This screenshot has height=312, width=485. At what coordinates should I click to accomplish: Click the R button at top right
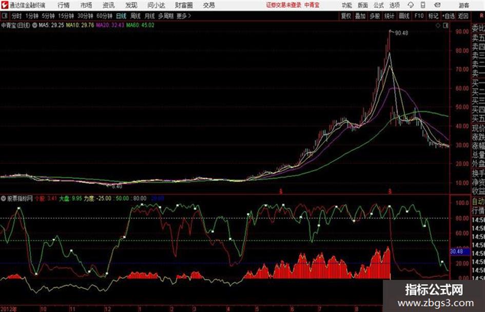pos(481,15)
